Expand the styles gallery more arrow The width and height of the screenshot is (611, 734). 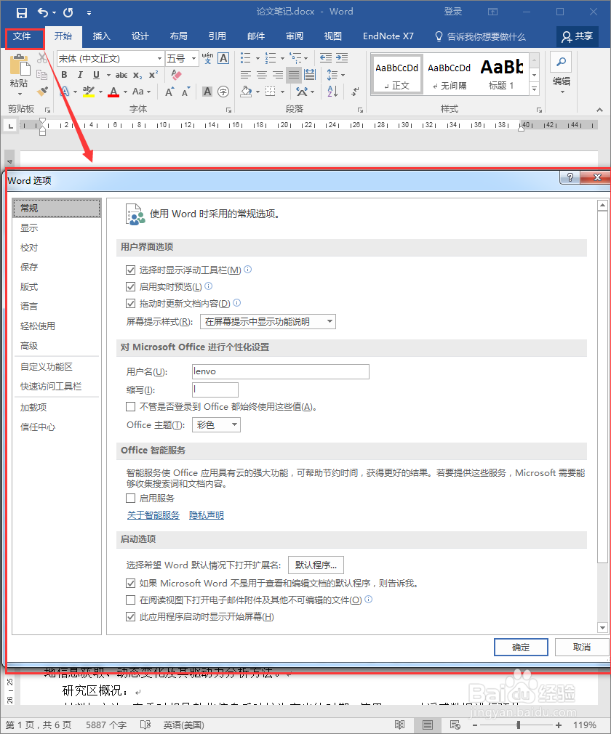[x=534, y=88]
